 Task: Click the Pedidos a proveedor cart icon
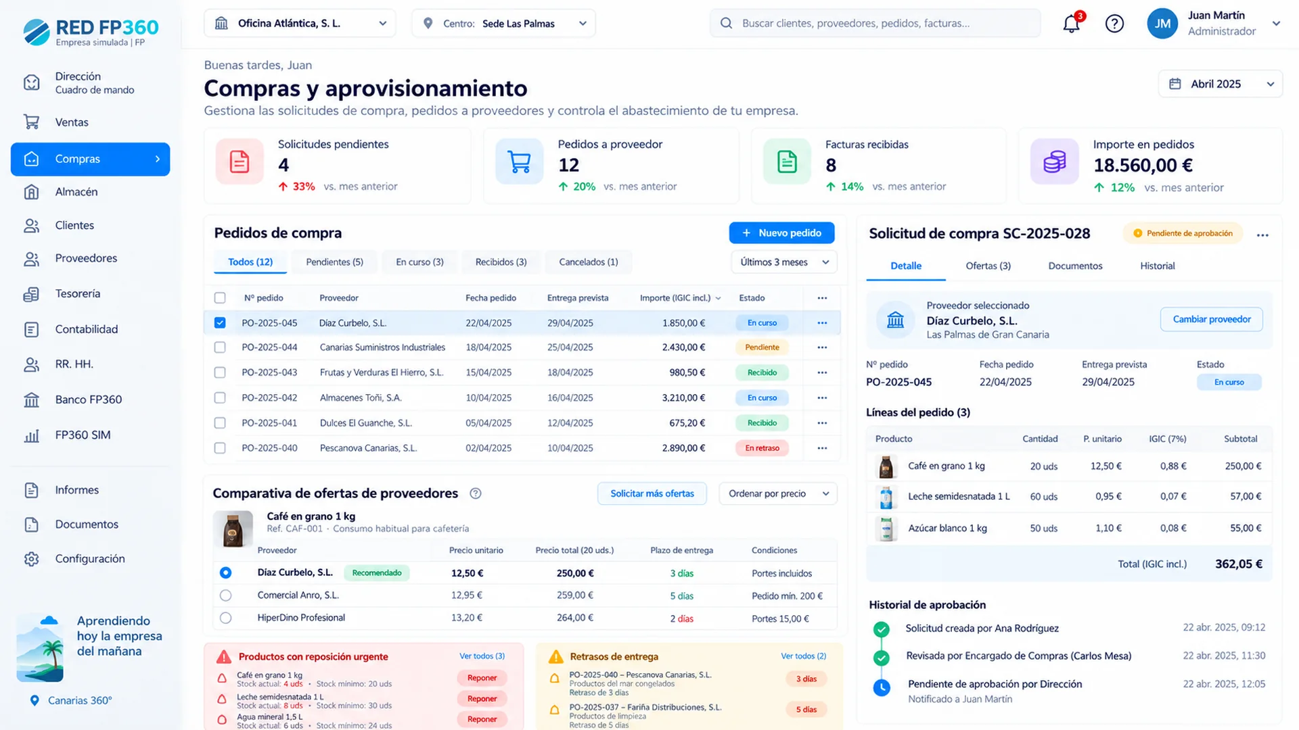(519, 162)
